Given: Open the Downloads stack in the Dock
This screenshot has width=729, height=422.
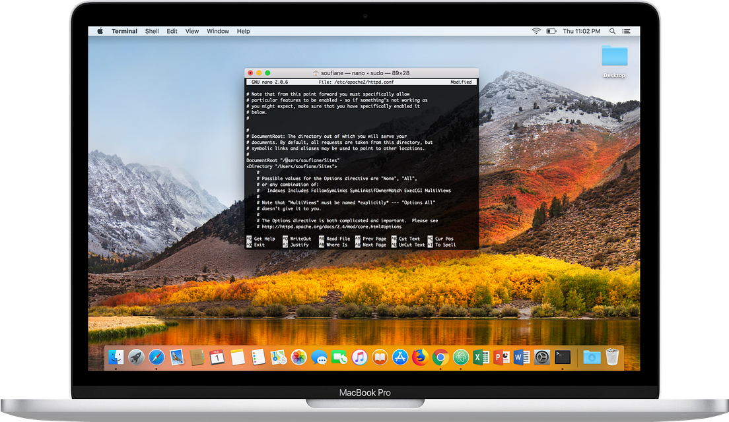Looking at the screenshot, I should coord(592,357).
